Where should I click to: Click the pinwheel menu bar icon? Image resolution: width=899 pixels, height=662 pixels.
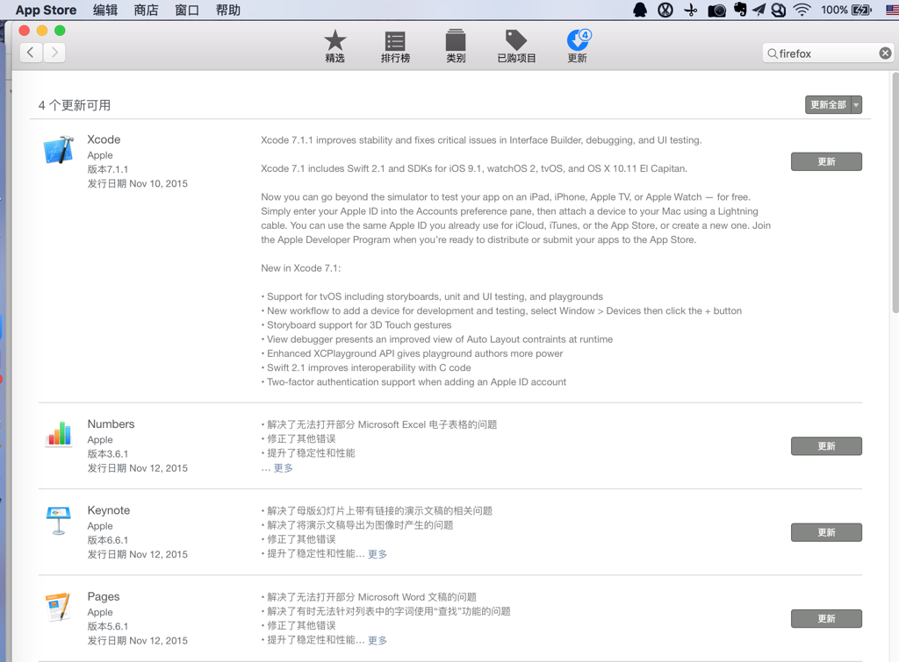click(x=691, y=10)
